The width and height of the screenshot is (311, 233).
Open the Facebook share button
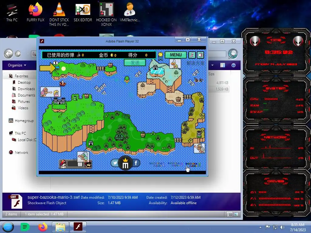136,163
